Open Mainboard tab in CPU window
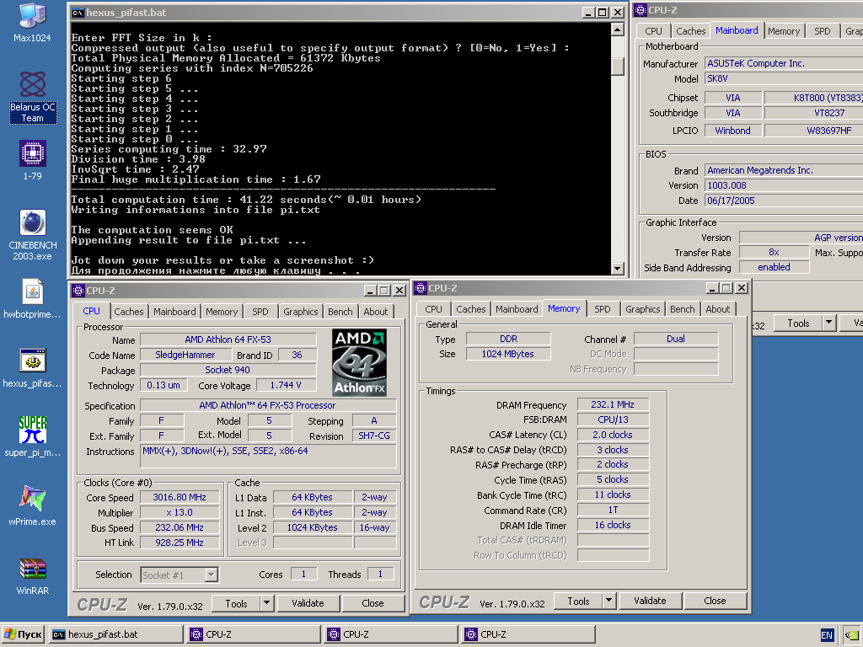This screenshot has height=647, width=863. [174, 312]
